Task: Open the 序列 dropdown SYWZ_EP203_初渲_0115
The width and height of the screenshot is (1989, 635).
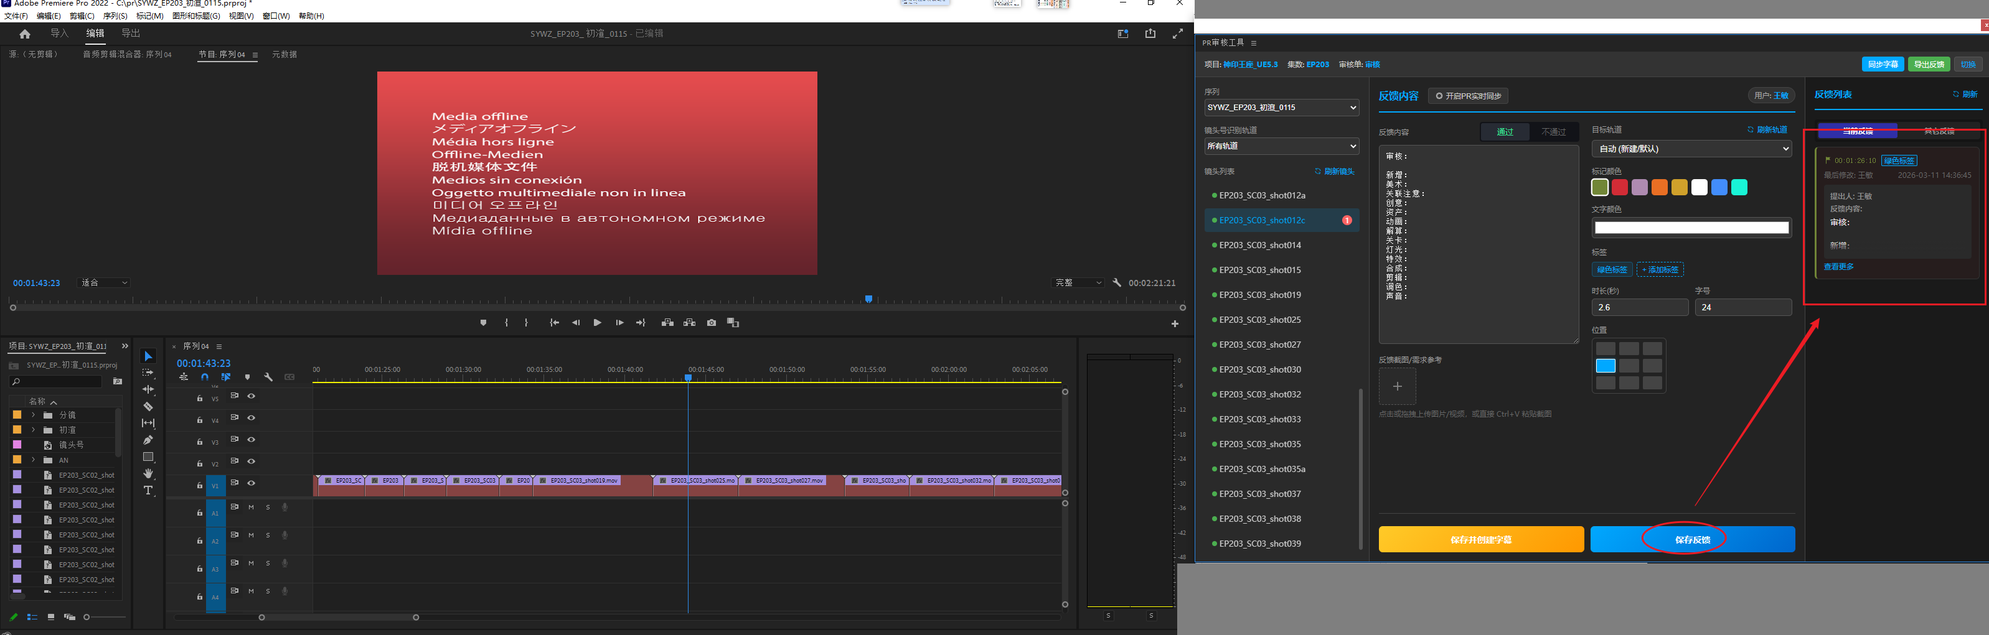Action: (x=1281, y=108)
